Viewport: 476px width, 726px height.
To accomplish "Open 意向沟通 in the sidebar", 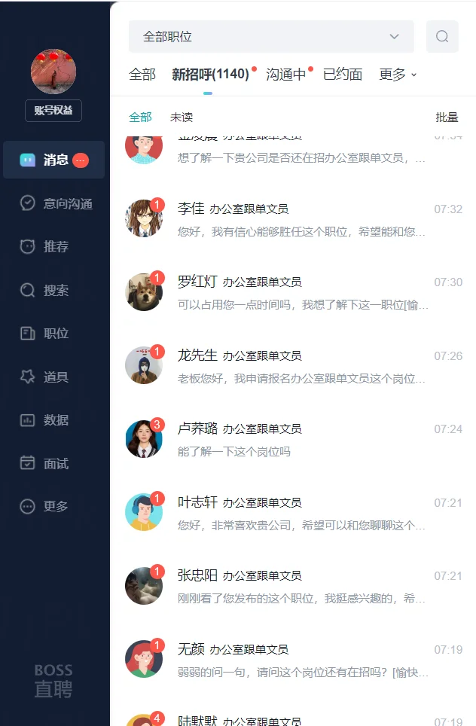I will (x=56, y=203).
